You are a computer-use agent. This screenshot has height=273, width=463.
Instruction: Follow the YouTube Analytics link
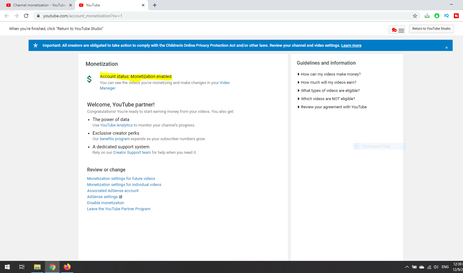tap(116, 125)
